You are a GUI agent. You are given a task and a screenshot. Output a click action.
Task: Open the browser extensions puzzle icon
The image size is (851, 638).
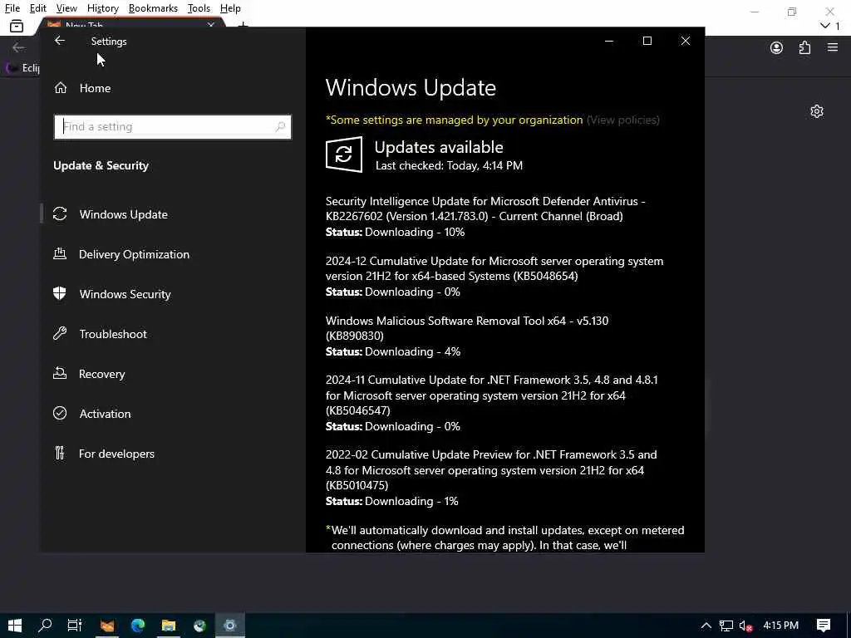[804, 47]
